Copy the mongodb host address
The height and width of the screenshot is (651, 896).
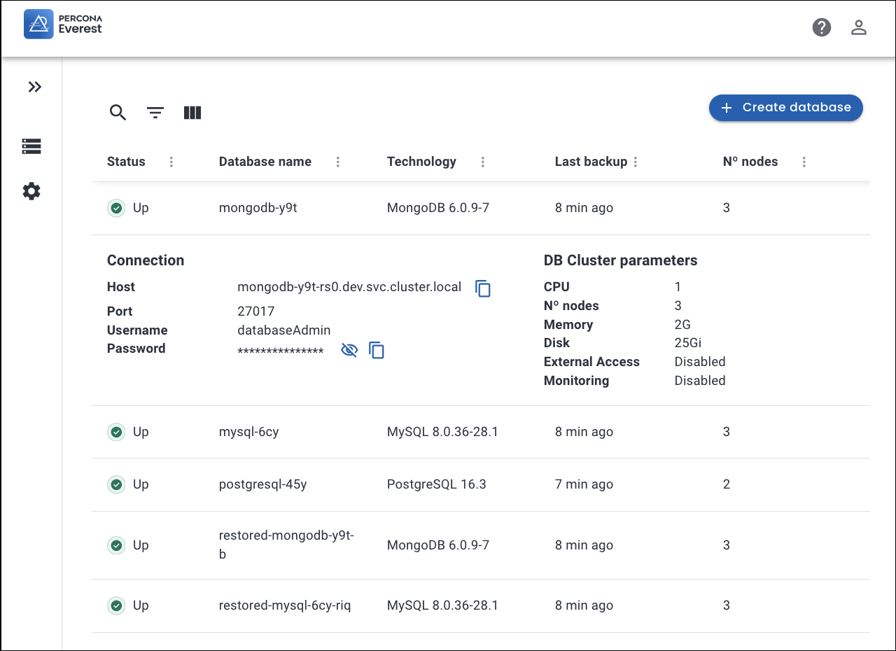click(483, 288)
